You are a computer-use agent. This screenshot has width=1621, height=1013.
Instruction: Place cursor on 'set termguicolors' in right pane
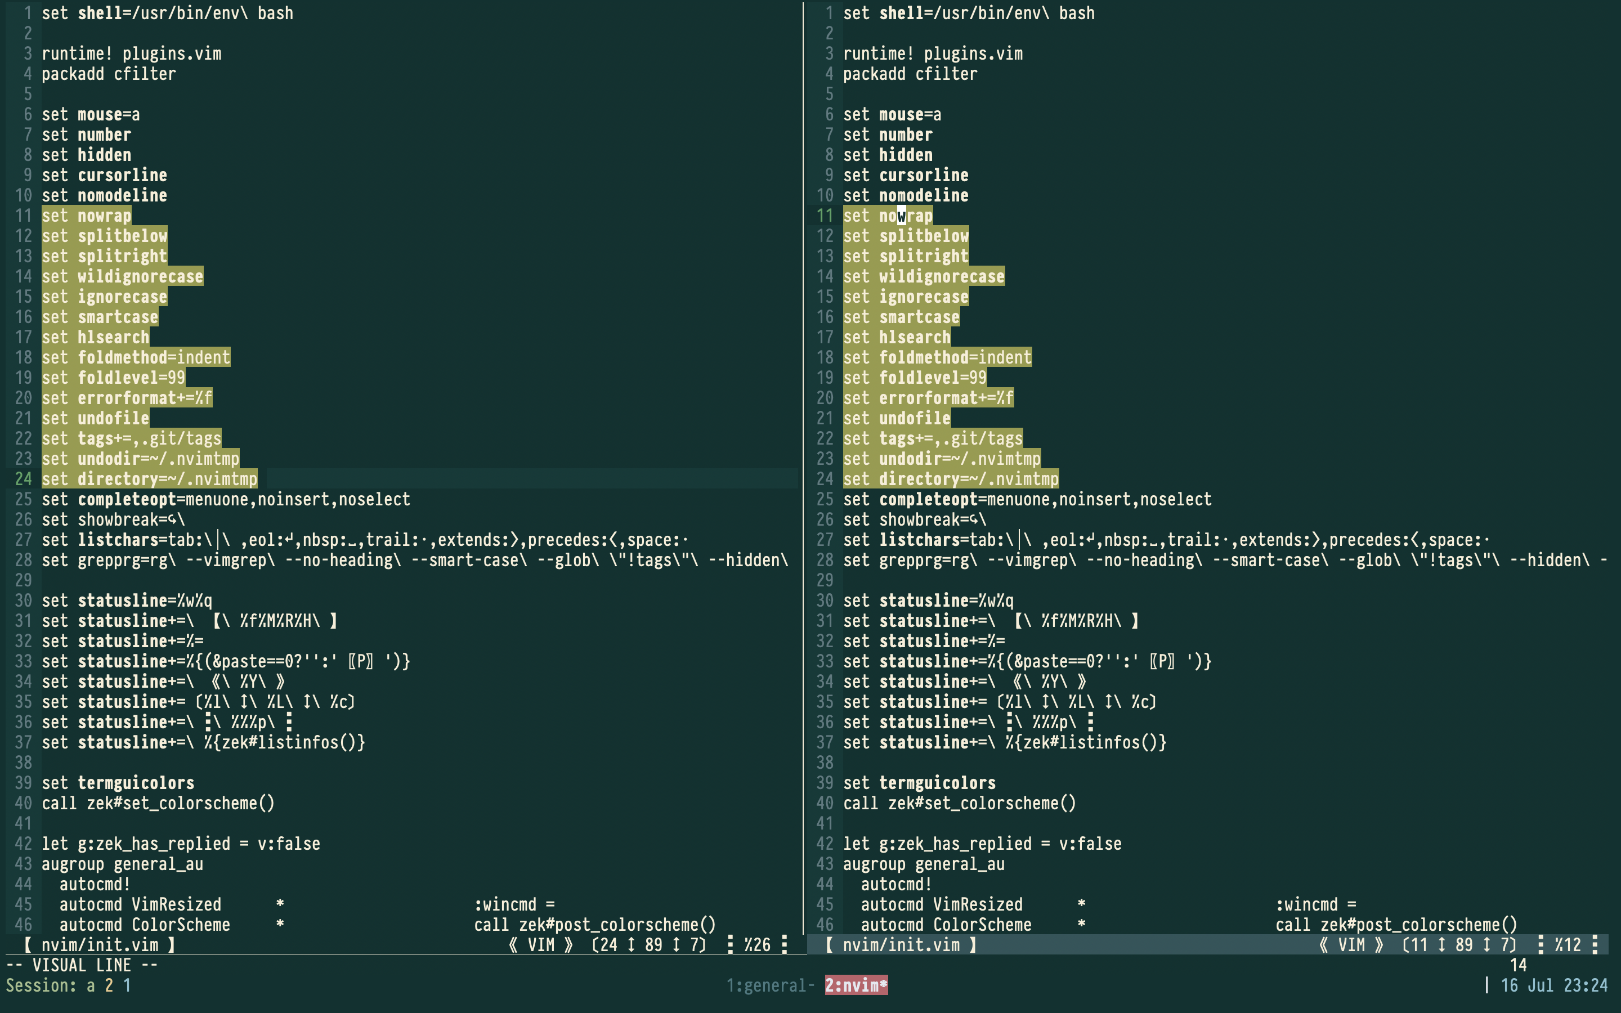point(919,782)
